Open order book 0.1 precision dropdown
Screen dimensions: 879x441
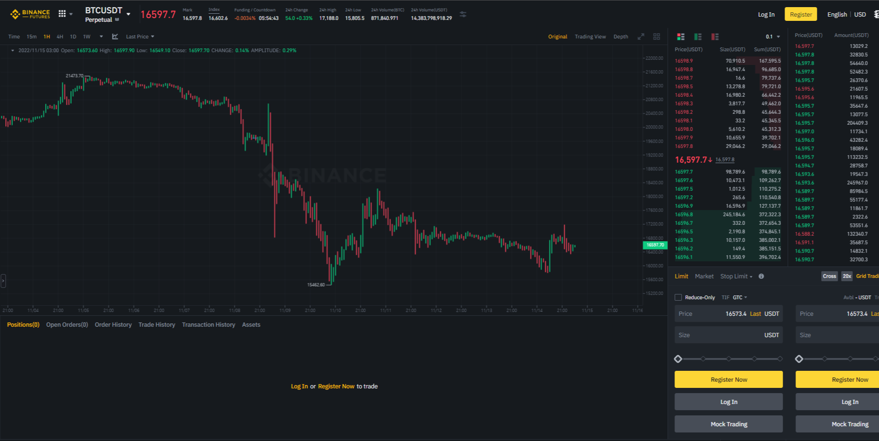point(773,37)
